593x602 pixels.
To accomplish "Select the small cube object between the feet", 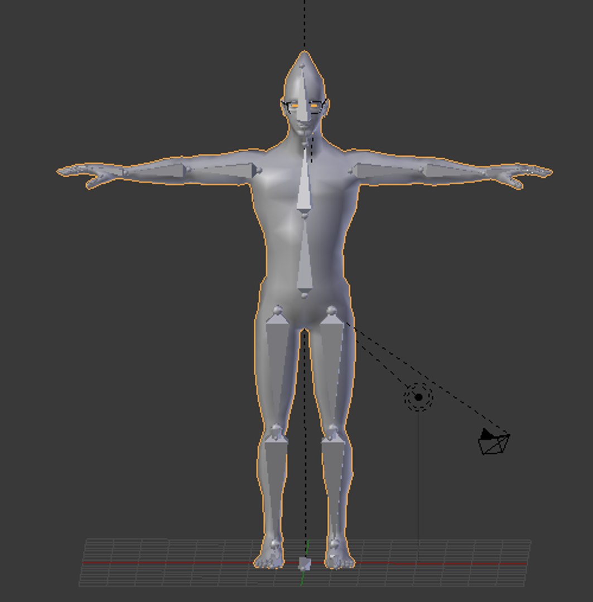I will pos(305,564).
